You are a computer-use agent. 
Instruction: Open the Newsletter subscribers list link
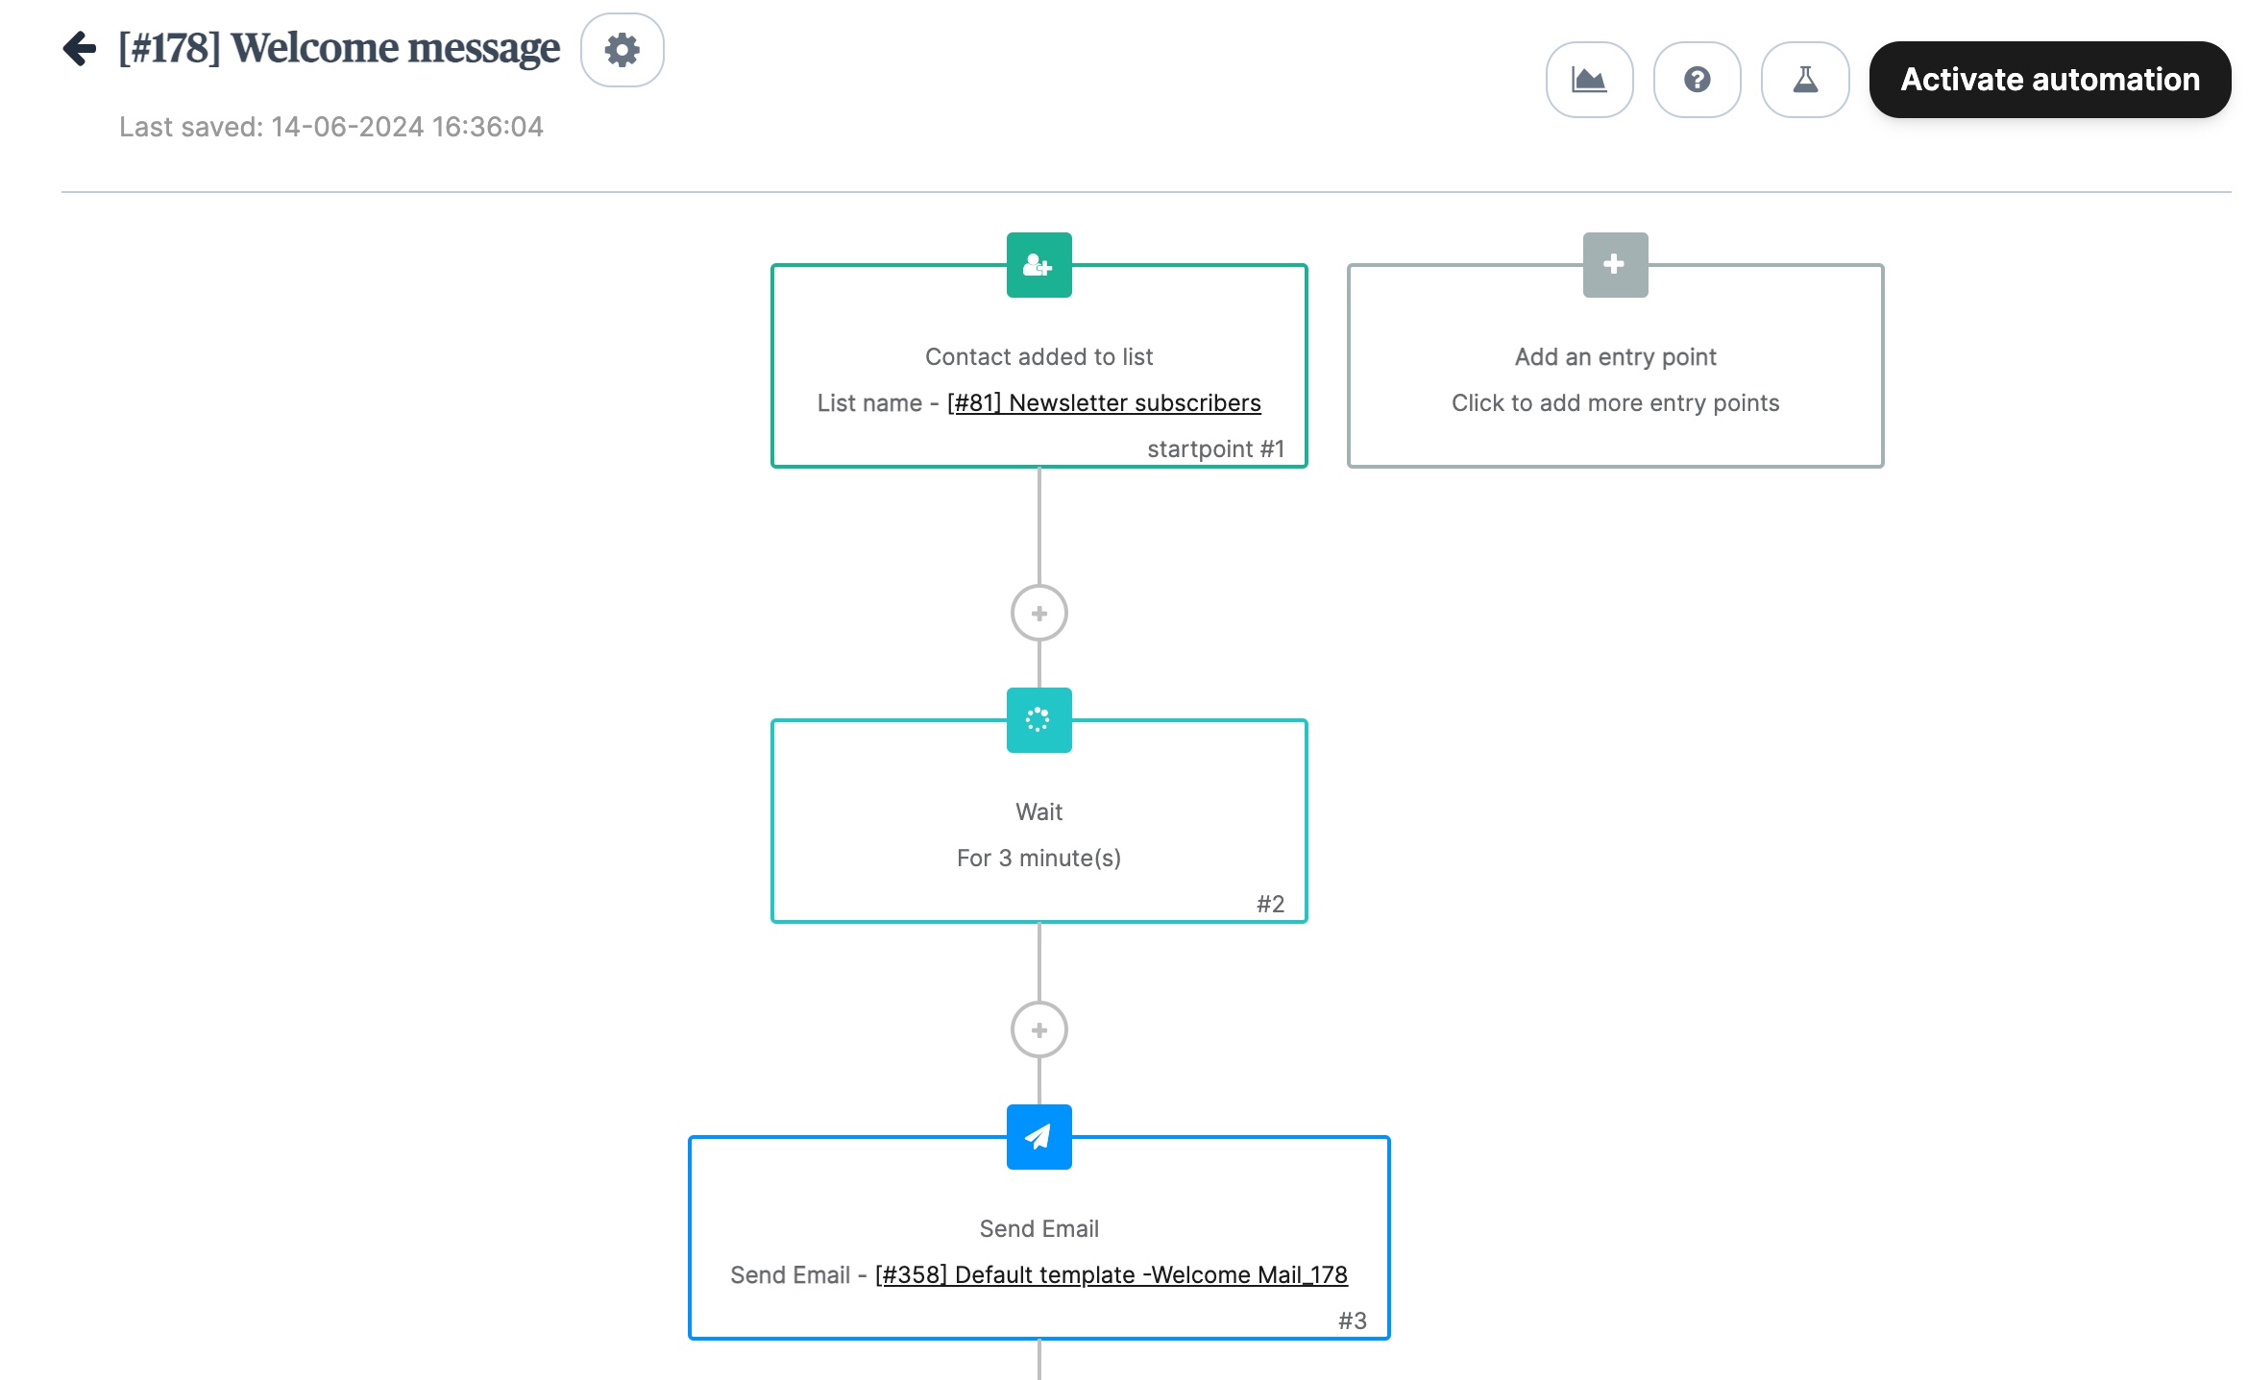point(1103,402)
